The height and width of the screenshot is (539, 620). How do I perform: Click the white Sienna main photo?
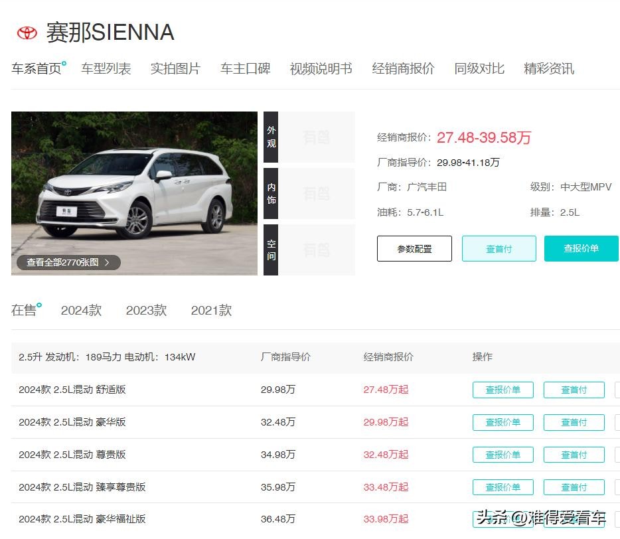point(134,186)
